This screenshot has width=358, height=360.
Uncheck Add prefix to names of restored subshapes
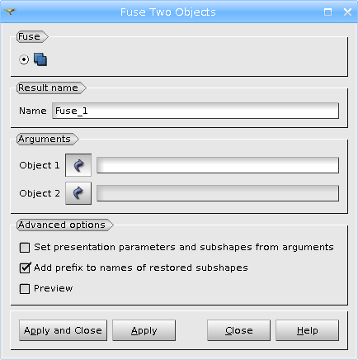tap(25, 268)
